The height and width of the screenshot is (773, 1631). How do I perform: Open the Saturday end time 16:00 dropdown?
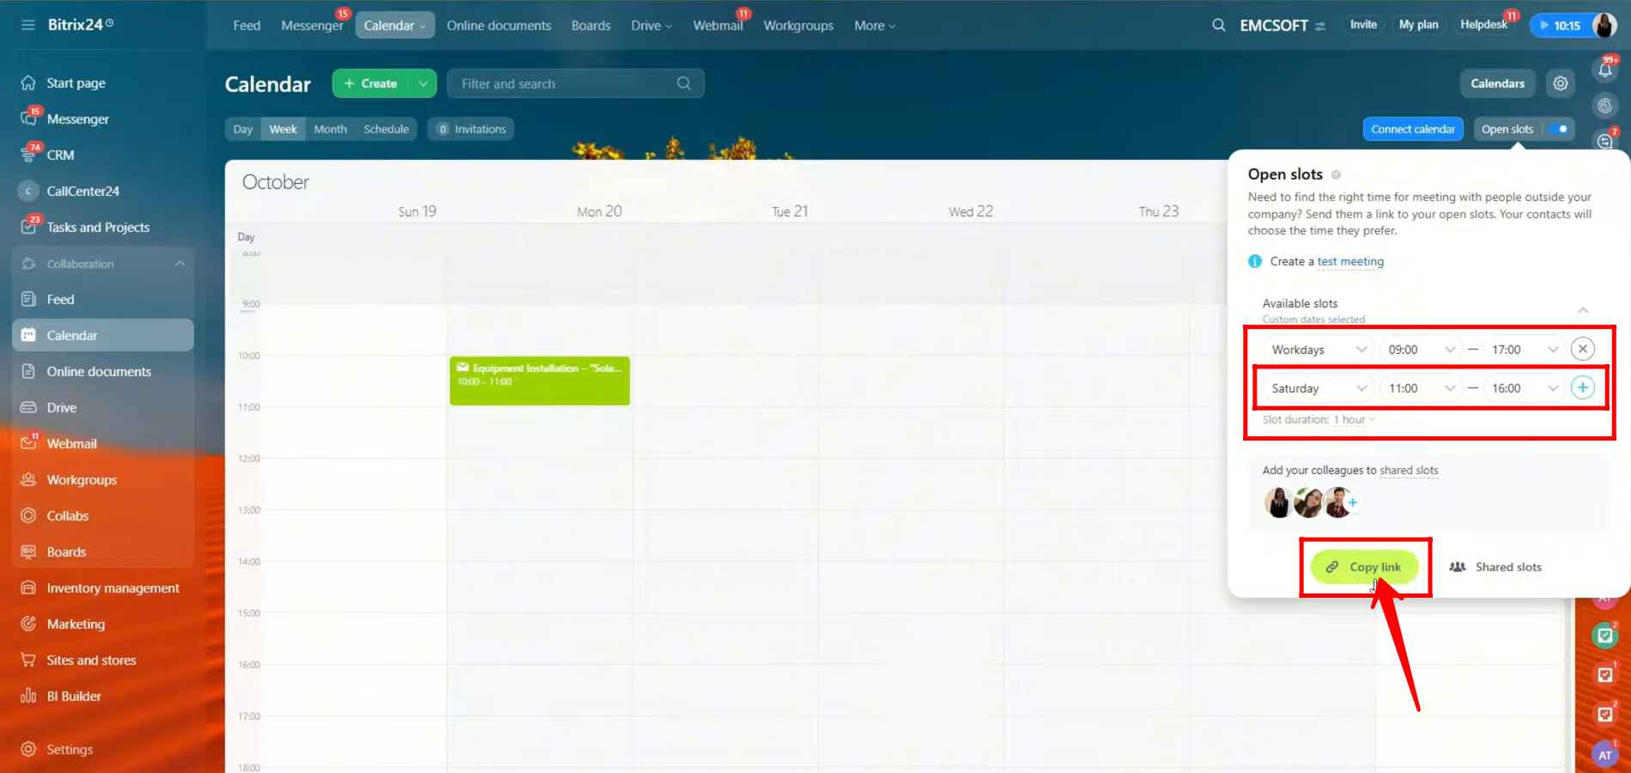coord(1524,388)
